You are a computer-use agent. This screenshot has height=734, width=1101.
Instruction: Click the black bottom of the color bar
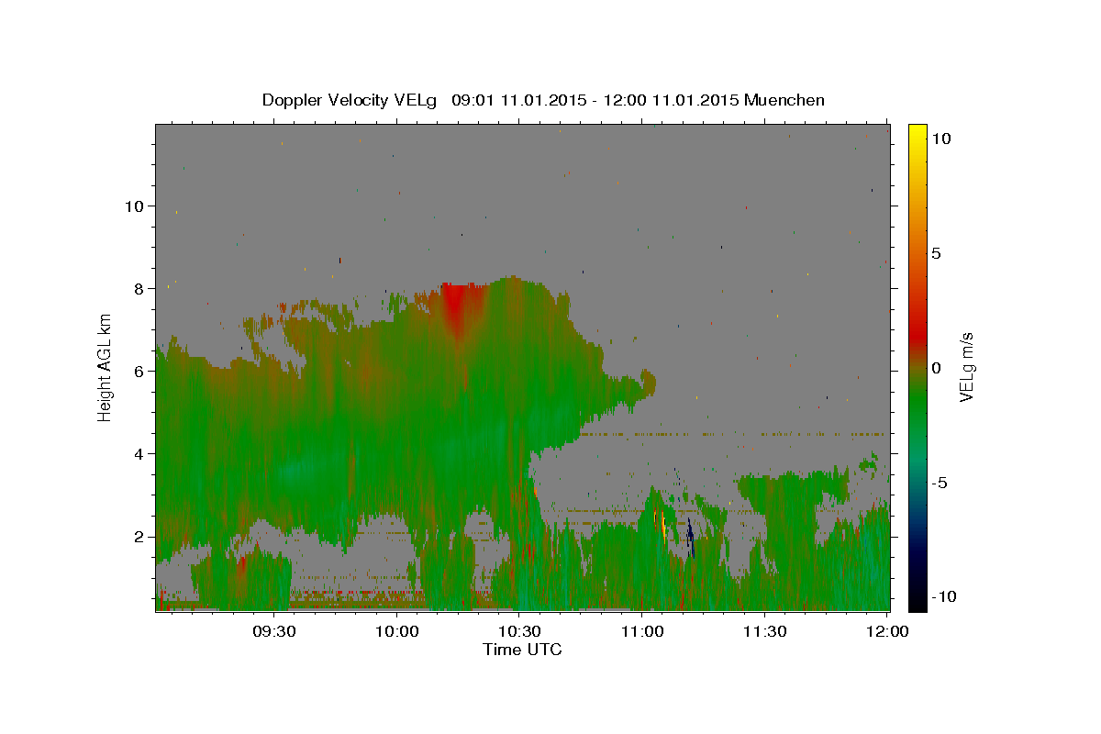click(917, 601)
